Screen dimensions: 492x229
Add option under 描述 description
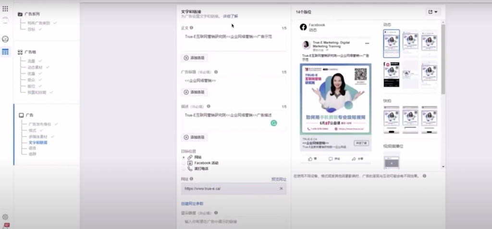pos(194,137)
